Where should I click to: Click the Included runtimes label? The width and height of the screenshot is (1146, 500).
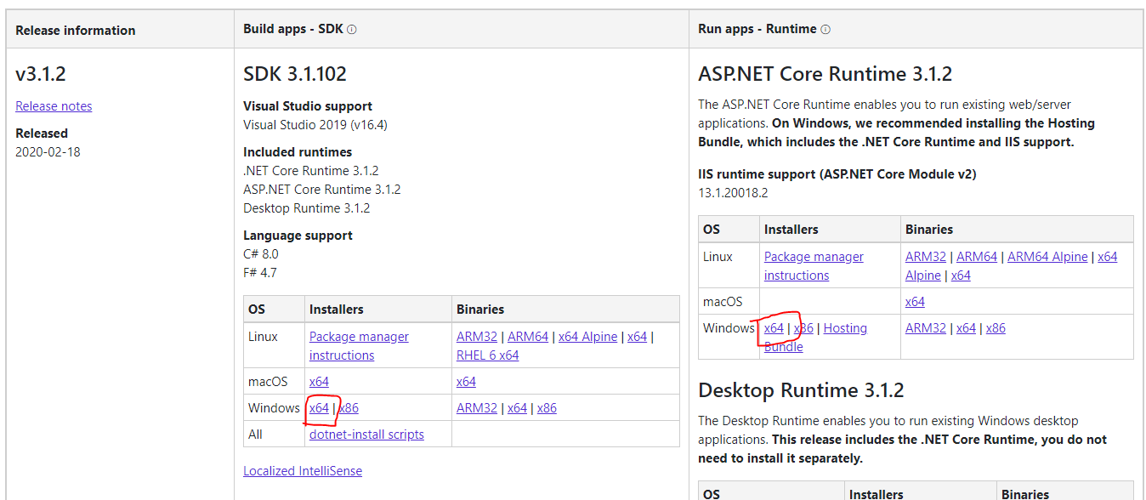(298, 152)
